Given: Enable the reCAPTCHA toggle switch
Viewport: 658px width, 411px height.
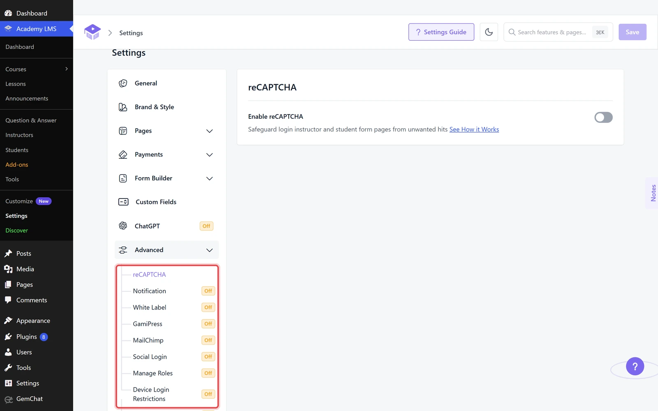Looking at the screenshot, I should tap(603, 118).
